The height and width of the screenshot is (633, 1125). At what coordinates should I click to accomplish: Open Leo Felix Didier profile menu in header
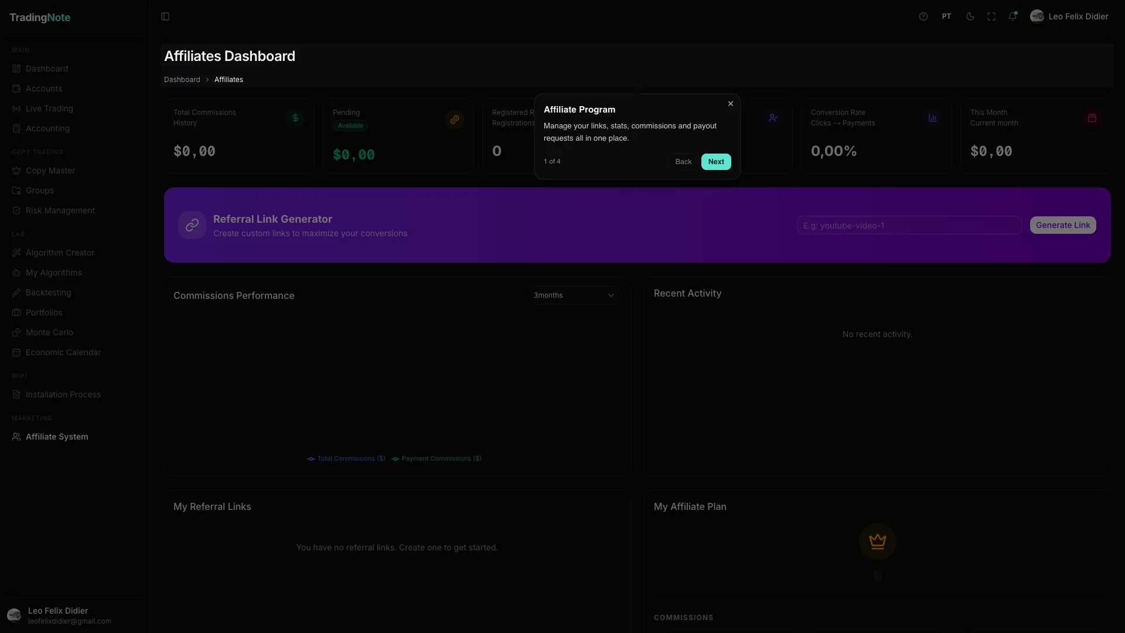coord(1069,16)
